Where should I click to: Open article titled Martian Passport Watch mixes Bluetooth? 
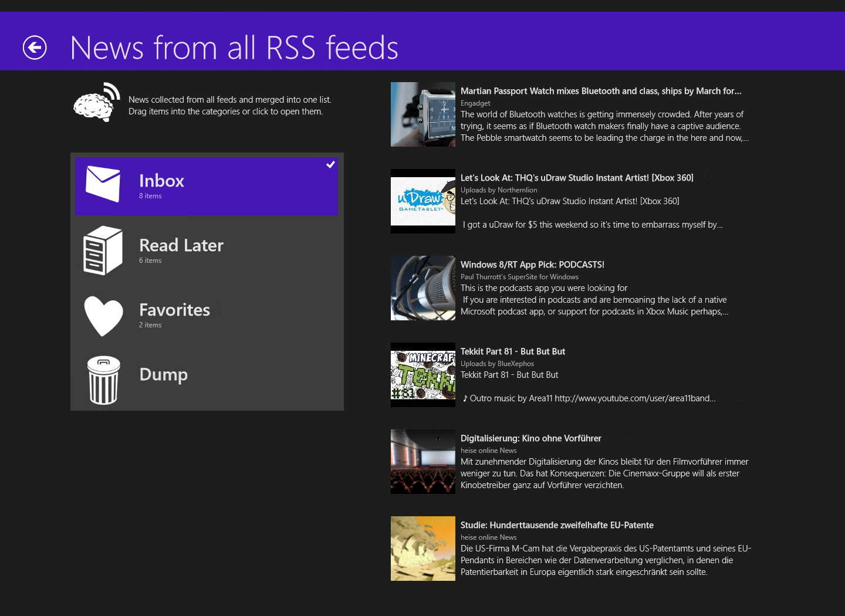tap(601, 91)
